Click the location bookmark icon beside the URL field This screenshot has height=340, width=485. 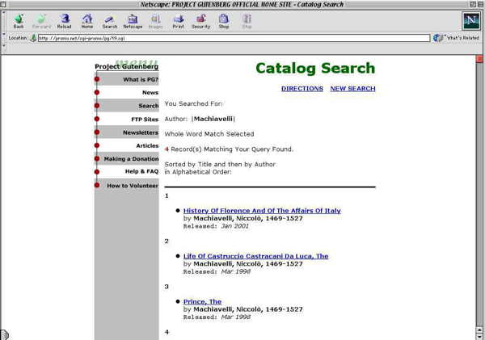point(33,38)
